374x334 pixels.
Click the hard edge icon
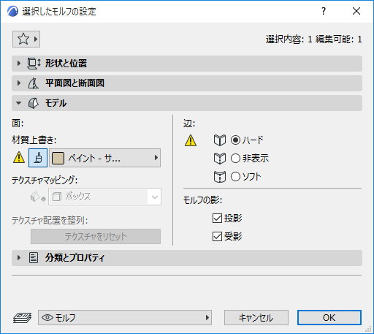[220, 140]
